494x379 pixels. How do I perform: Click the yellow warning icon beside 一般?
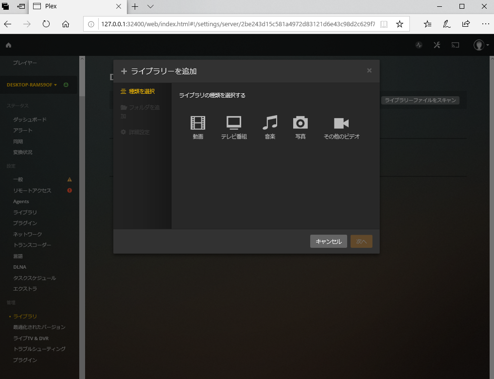tap(70, 179)
